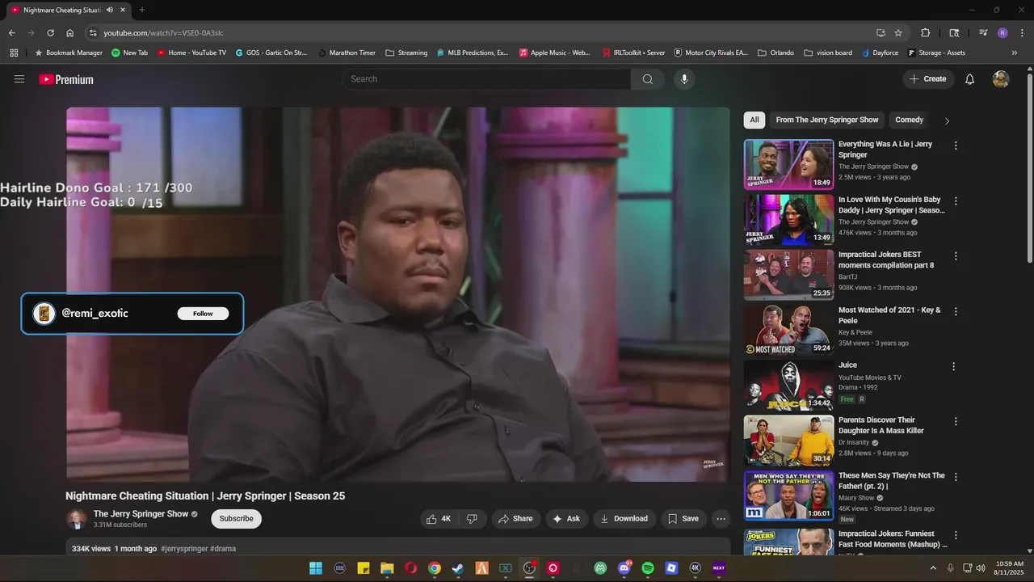Open Steam from the taskbar
This screenshot has height=582, width=1034.
[458, 568]
